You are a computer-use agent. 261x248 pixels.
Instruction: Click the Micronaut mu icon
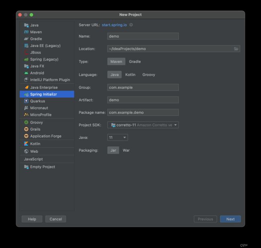click(x=26, y=108)
